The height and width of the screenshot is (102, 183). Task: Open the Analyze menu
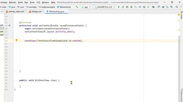click(x=4, y=2)
